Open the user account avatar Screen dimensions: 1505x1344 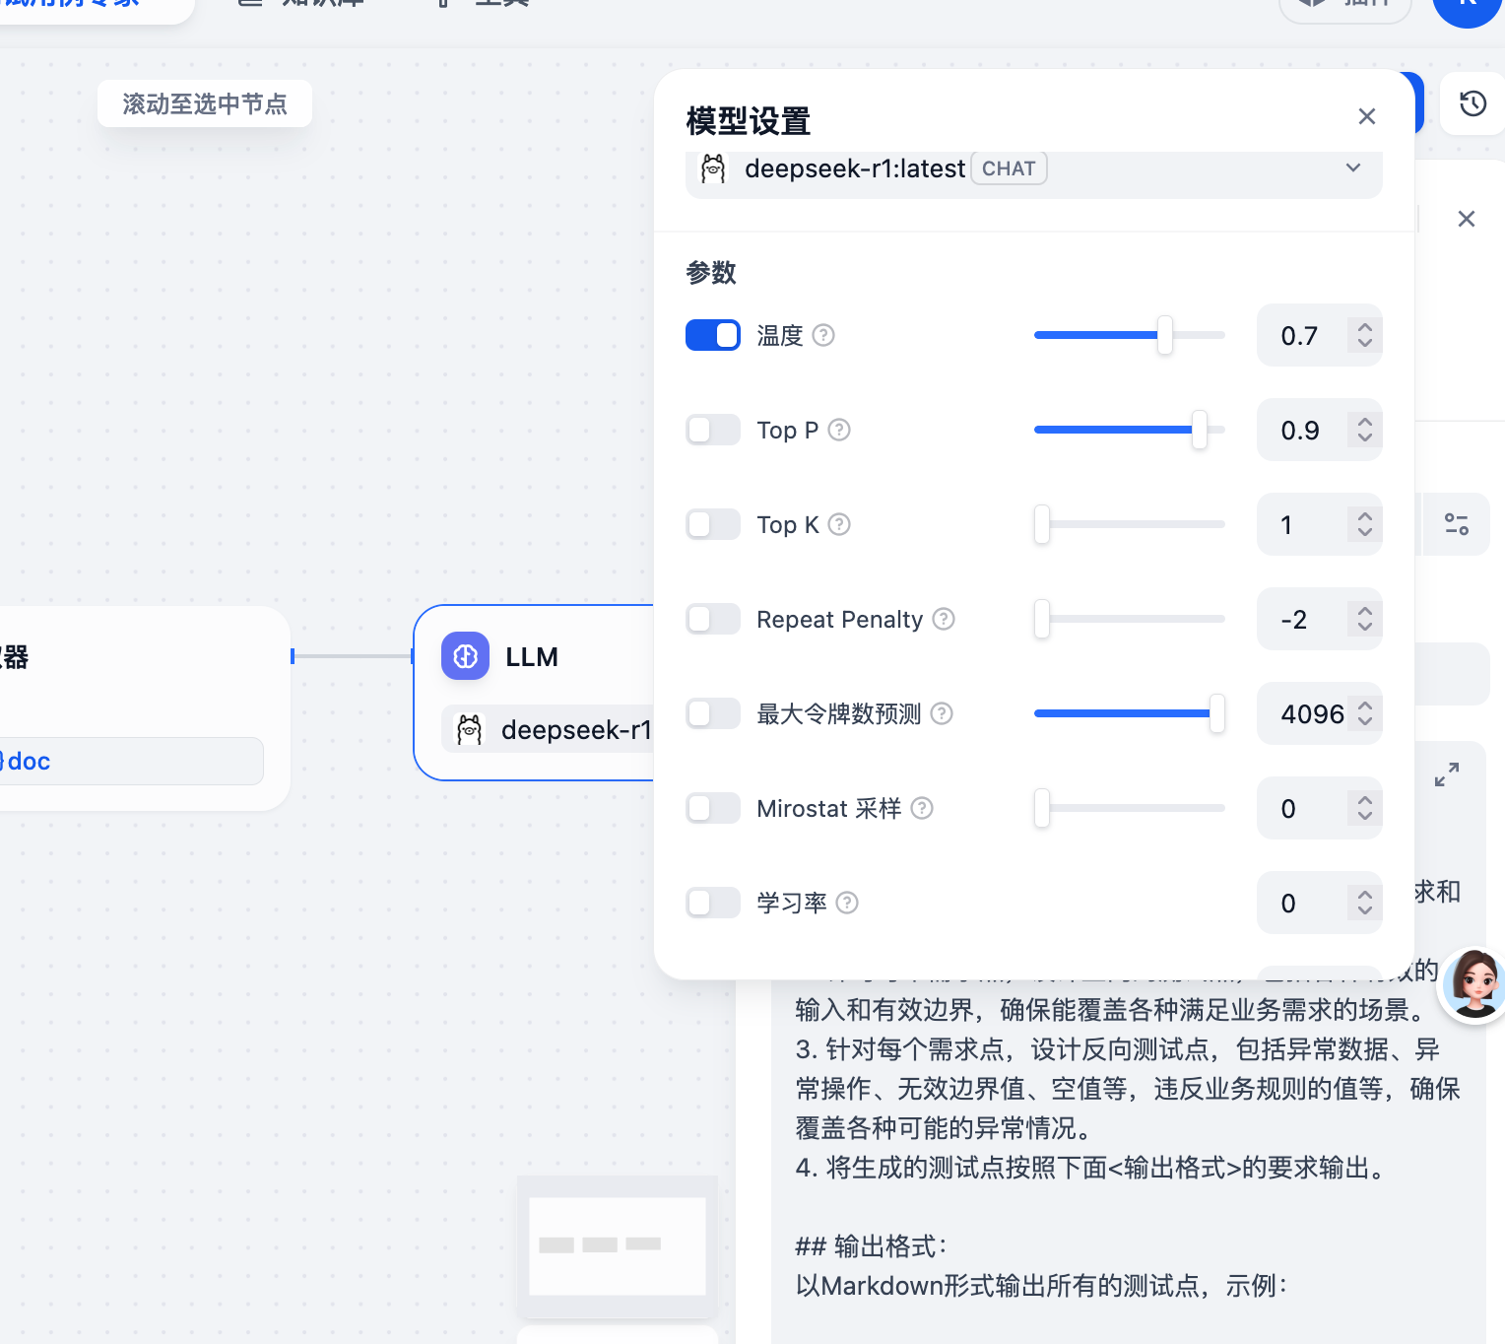click(x=1468, y=8)
